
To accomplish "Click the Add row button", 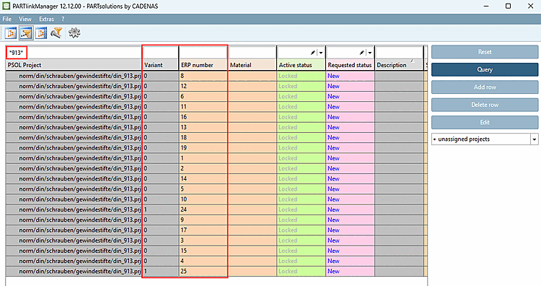I will [x=485, y=87].
